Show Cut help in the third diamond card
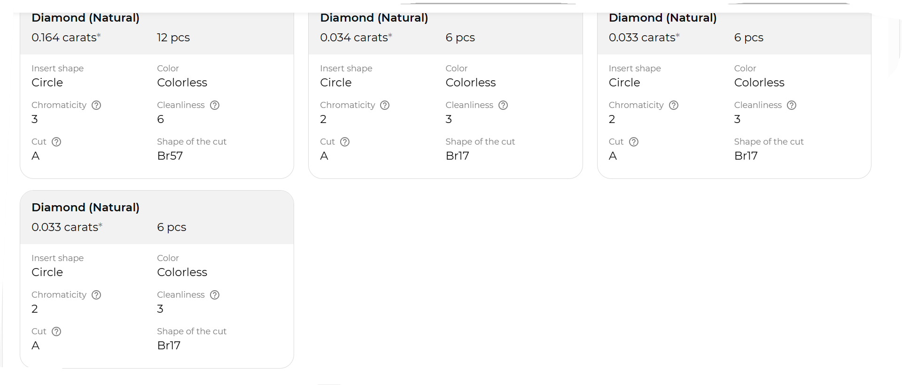This screenshot has width=902, height=385. point(634,142)
